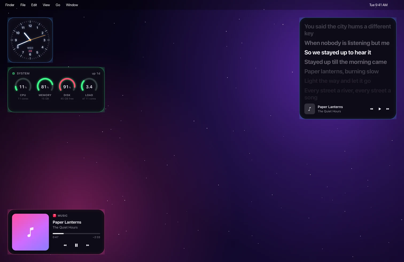
Task: Click the pink album artwork thumbnail
Action: [x=30, y=232]
